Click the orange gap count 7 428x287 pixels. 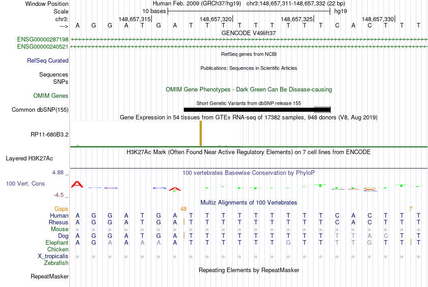pos(410,209)
